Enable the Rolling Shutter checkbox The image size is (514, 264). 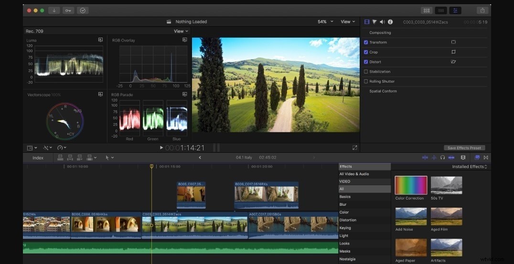coord(366,82)
